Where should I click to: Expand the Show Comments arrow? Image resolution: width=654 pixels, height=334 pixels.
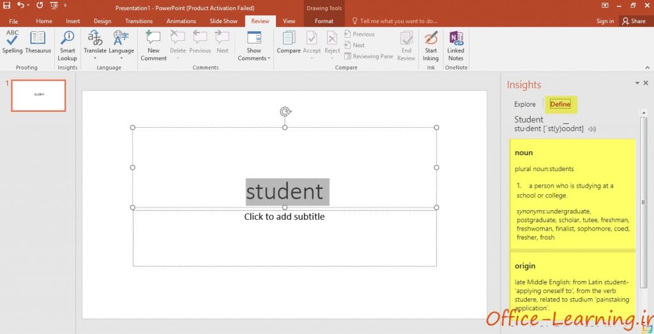[x=269, y=58]
